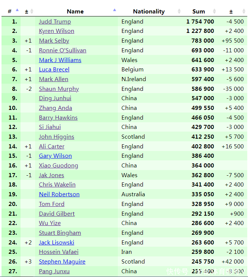The height and width of the screenshot is (277, 248).
Task: Click sort arrows next to Sum
Action: pos(214,11)
